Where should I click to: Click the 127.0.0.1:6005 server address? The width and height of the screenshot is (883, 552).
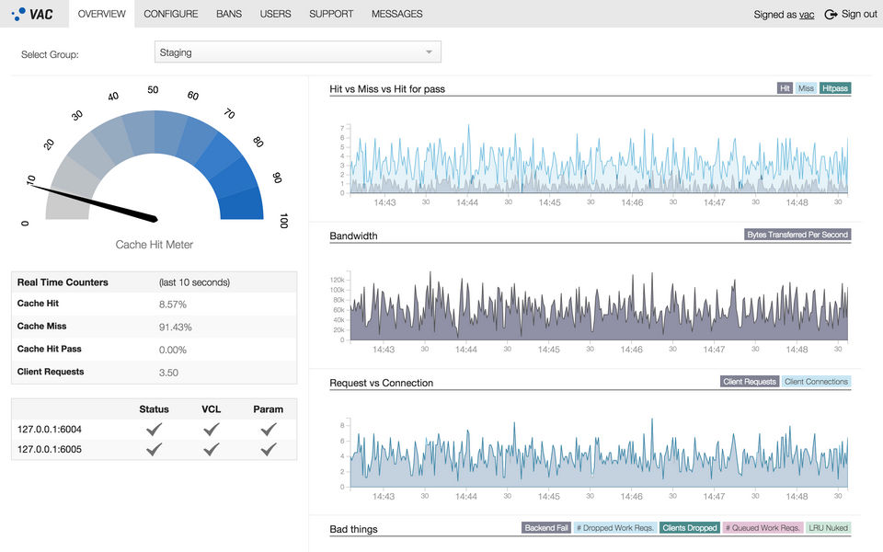coord(50,449)
